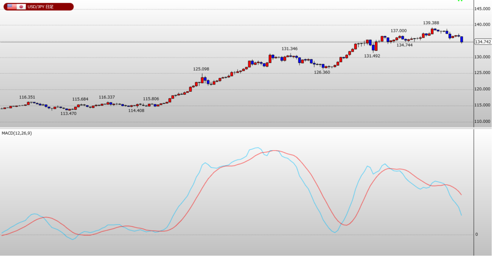The height and width of the screenshot is (257, 495).
Task: Click the 139.388 high price label
Action: [431, 23]
